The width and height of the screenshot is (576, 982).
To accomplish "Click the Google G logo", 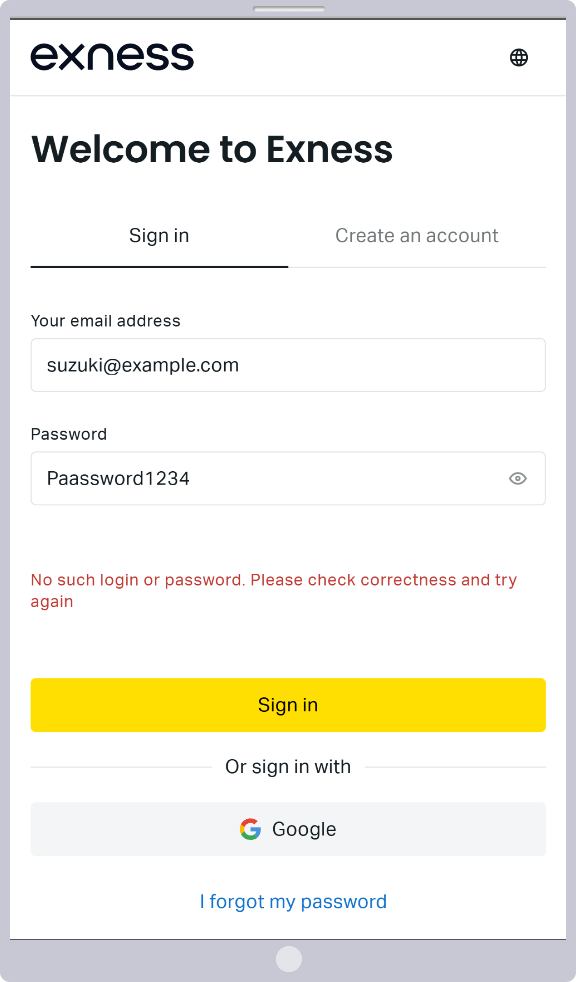I will pyautogui.click(x=251, y=829).
